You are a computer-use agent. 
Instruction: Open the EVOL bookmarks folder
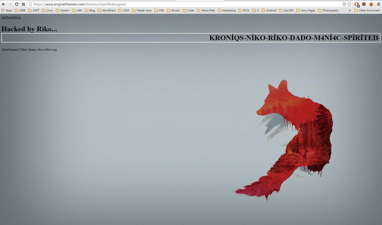point(244,11)
